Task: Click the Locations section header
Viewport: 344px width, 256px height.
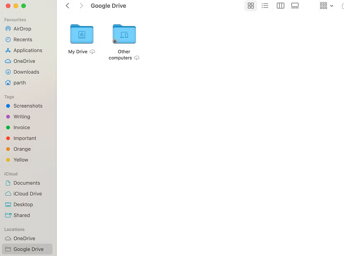Action: point(14,229)
